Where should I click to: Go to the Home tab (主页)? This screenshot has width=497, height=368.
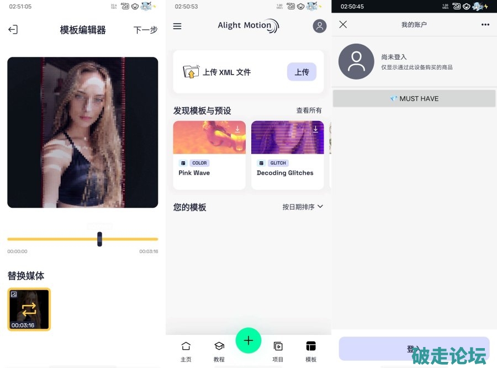pos(186,351)
